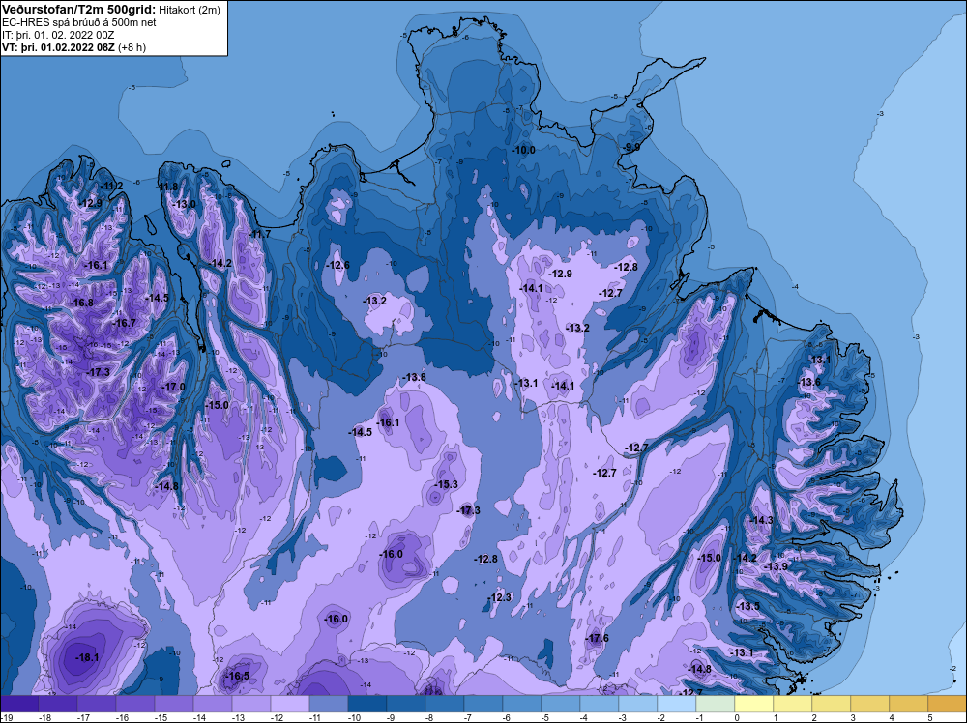Screen dimensions: 967x723
Task: Click the -16.7 temperature label
Action: (x=125, y=323)
